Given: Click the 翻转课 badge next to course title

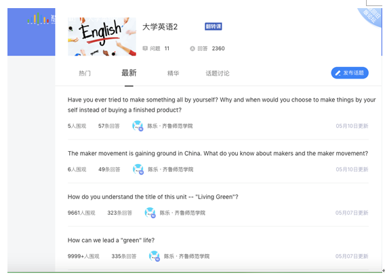Looking at the screenshot, I should [214, 26].
